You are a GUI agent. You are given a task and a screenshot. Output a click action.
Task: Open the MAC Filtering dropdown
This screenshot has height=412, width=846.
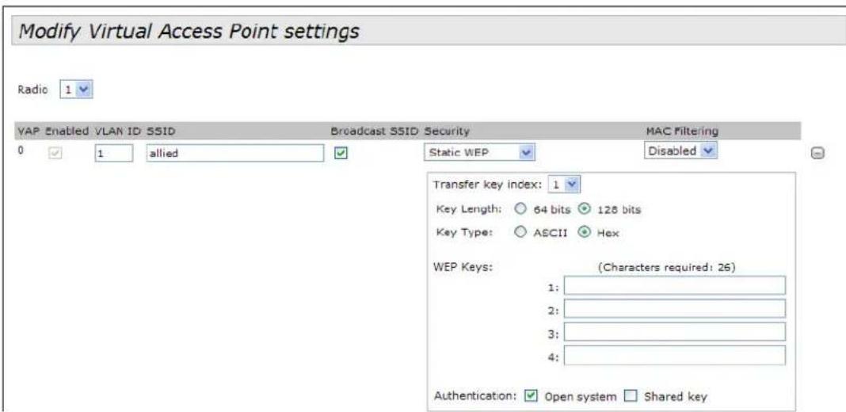[681, 151]
